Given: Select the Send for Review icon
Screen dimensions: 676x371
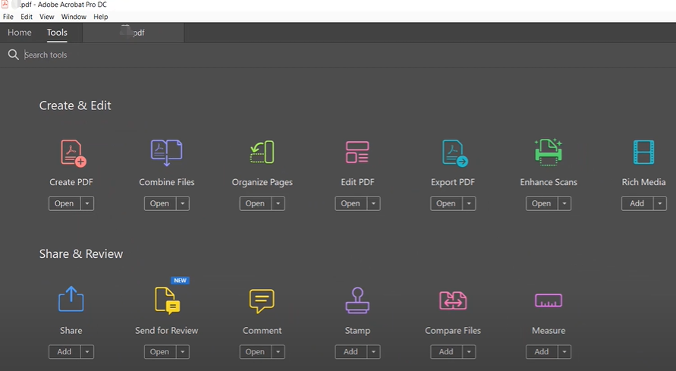Looking at the screenshot, I should click(x=167, y=300).
